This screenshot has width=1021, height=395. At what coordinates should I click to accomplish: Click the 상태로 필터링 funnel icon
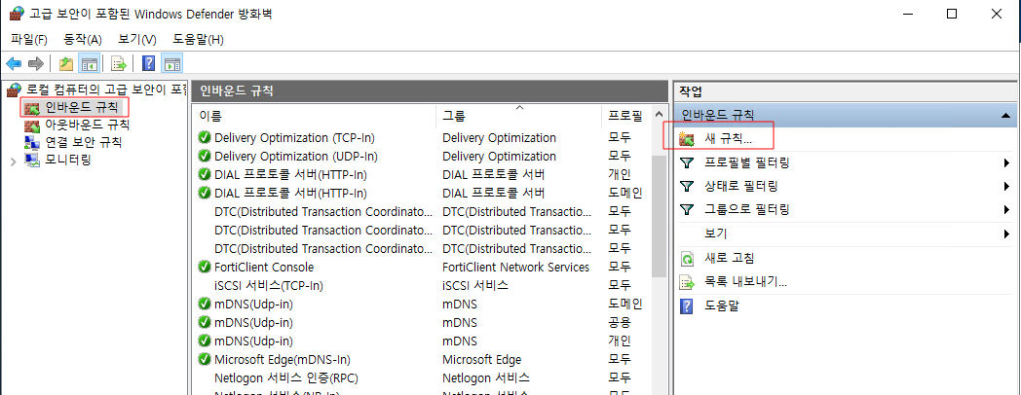tap(687, 186)
